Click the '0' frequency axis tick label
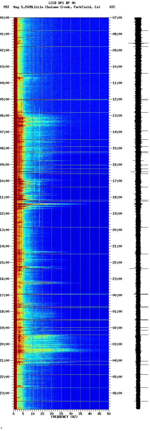The image size is (150, 431). coord(14,414)
